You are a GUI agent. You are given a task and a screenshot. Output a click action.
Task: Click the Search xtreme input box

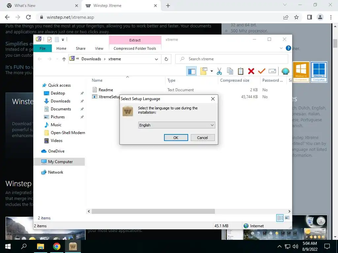click(232, 59)
